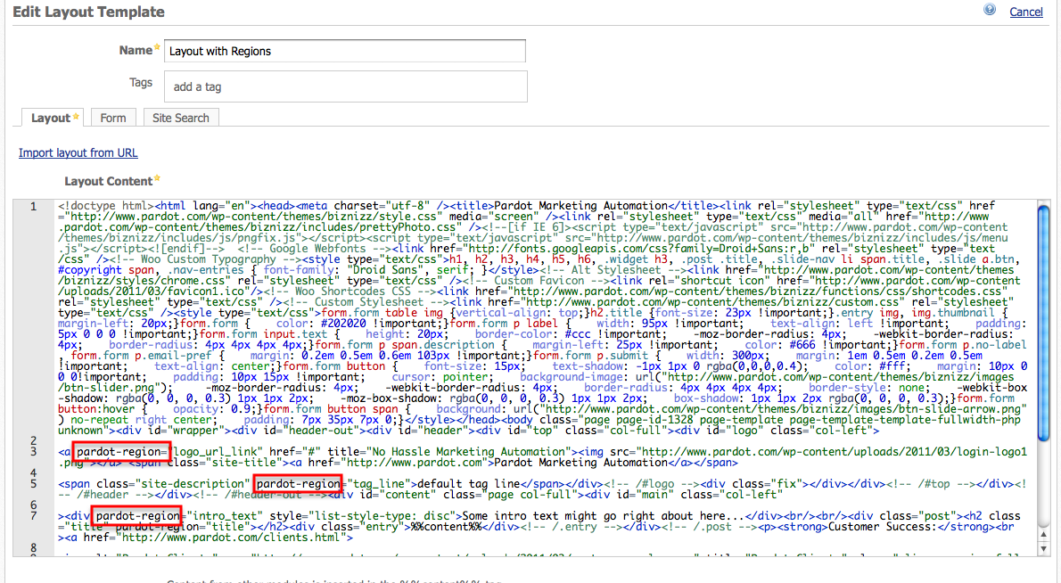Select line number 5 in gutter
Image resolution: width=1061 pixels, height=583 pixels.
(33, 484)
